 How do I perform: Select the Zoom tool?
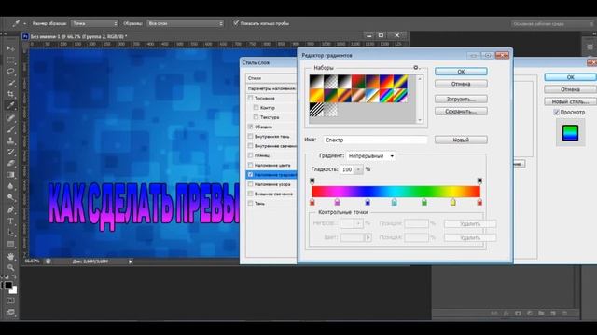[x=10, y=268]
